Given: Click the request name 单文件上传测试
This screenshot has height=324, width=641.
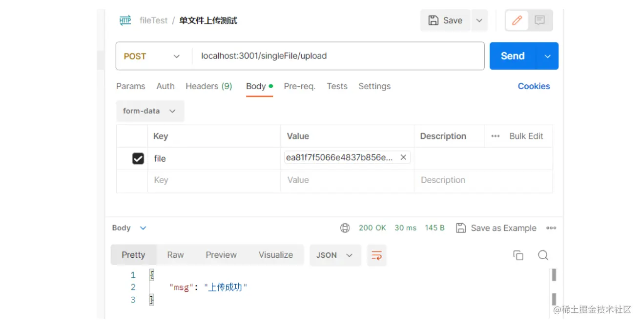Looking at the screenshot, I should (x=208, y=20).
